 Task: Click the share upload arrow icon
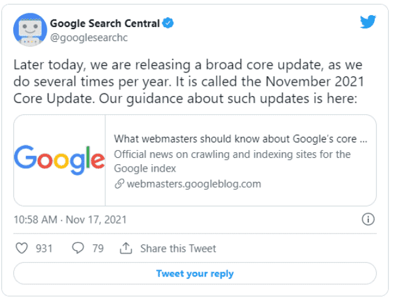point(126,248)
